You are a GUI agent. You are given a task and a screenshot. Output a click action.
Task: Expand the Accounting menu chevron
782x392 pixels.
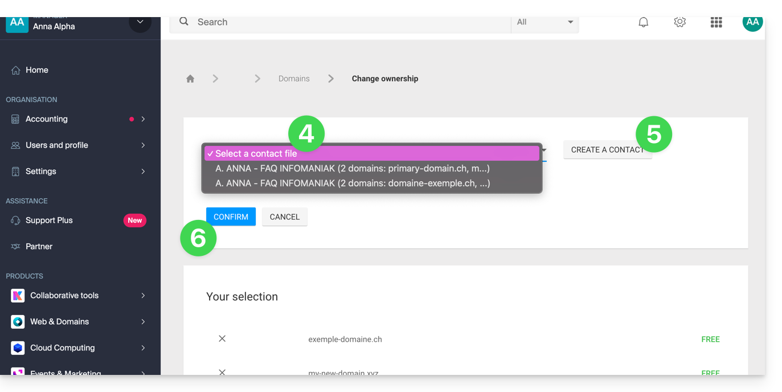143,119
